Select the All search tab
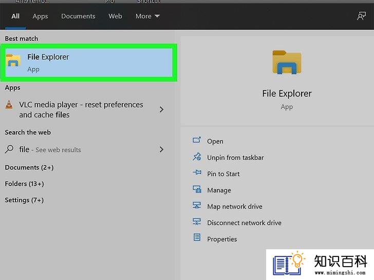The width and height of the screenshot is (374, 280). coord(15,16)
